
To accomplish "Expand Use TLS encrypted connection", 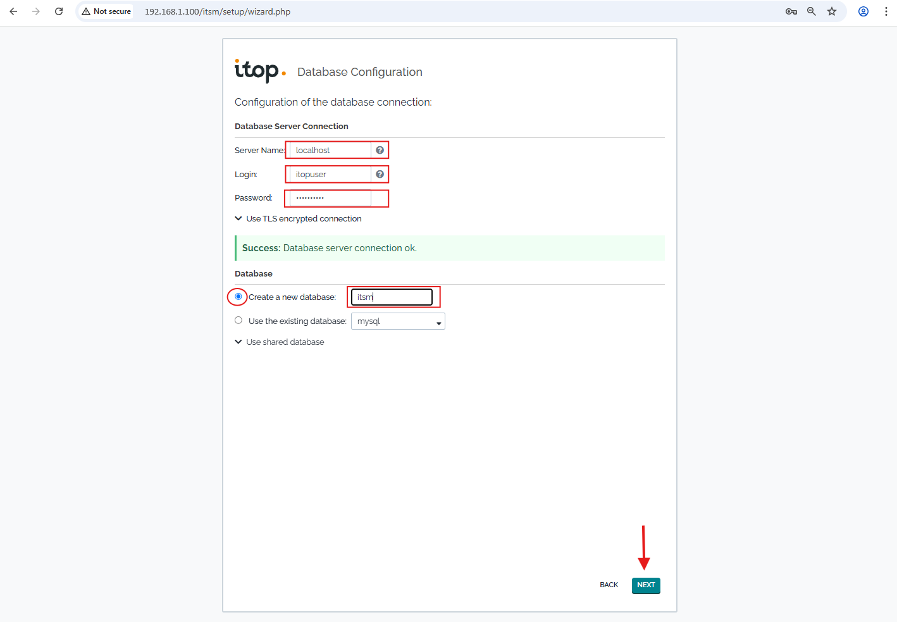I will [299, 218].
